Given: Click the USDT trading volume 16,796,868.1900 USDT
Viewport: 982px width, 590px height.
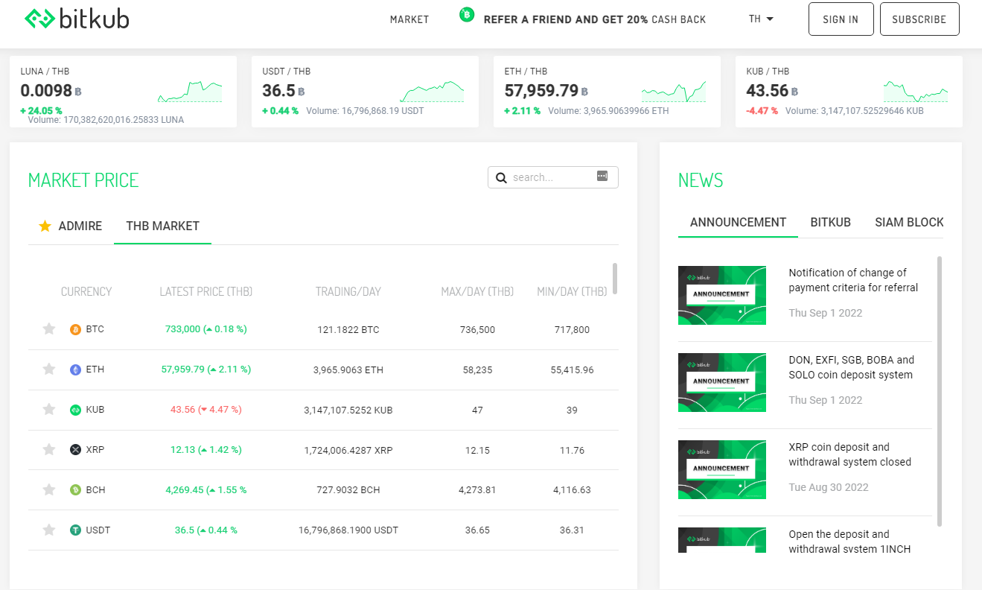Looking at the screenshot, I should [x=348, y=530].
